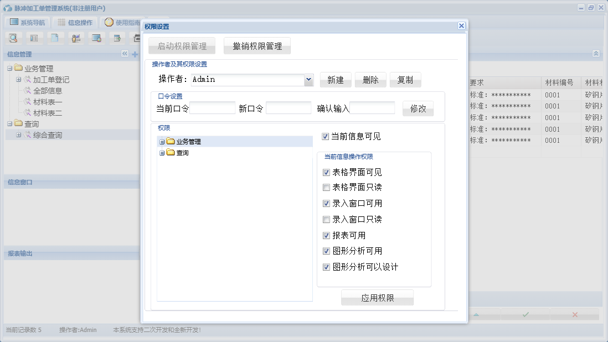The image size is (608, 342).
Task: Click the red X cancel icon at bottom right
Action: point(575,314)
